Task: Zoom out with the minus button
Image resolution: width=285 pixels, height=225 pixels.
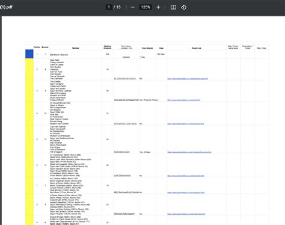Action: (x=133, y=7)
